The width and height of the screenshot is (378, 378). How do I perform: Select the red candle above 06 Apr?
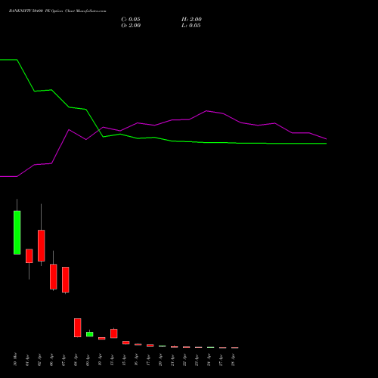(54, 277)
